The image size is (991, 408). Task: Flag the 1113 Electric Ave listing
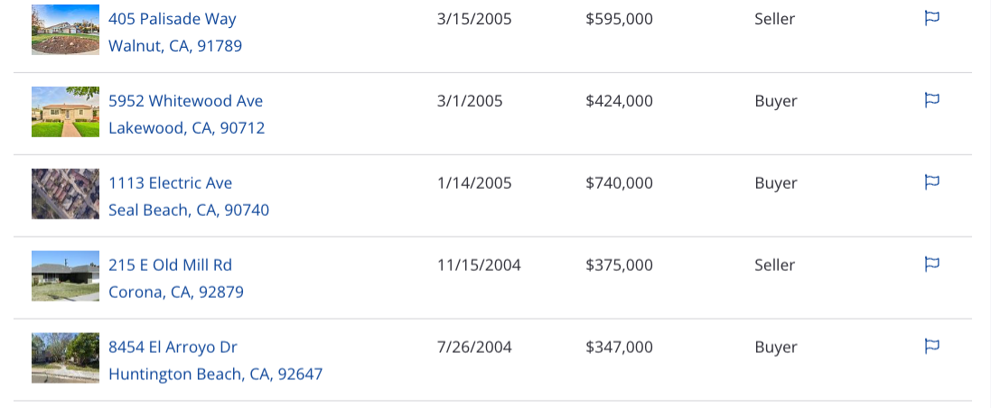point(931,182)
